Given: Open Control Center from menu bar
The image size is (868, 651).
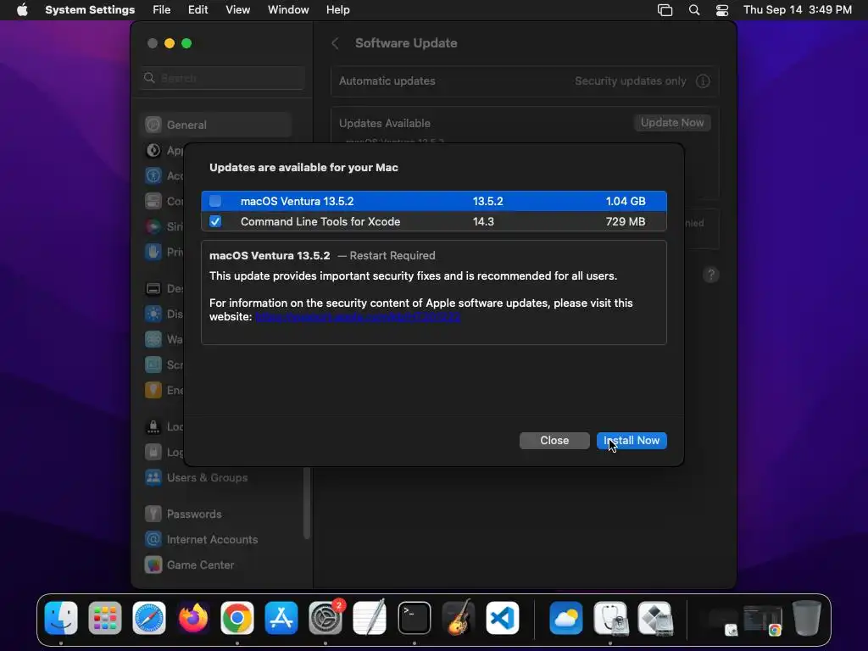Looking at the screenshot, I should click(x=722, y=10).
